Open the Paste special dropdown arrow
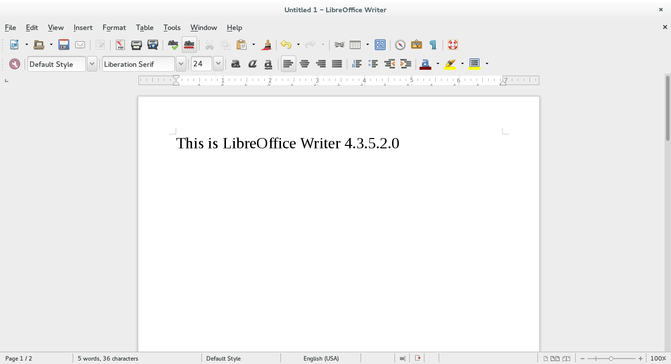This screenshot has height=364, width=671. (254, 45)
